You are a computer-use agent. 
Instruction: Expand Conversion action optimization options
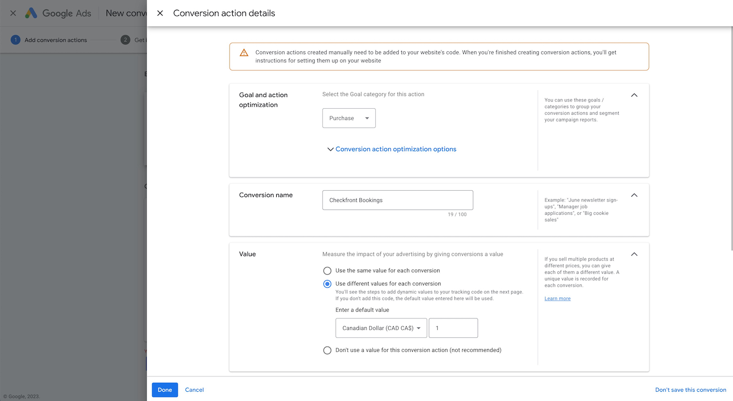pyautogui.click(x=392, y=149)
